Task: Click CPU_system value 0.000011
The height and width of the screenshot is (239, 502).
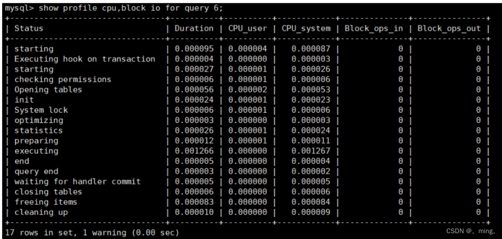Action: [311, 141]
